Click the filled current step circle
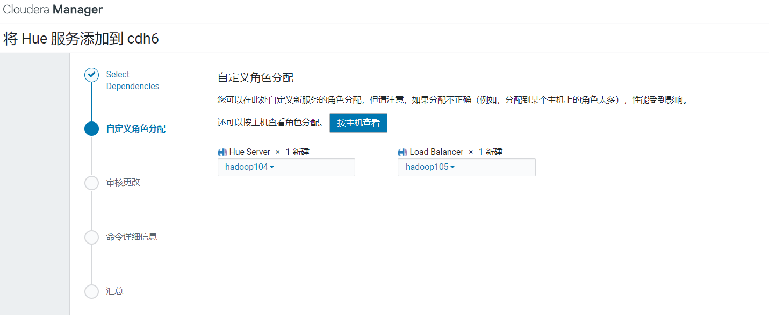This screenshot has width=769, height=315. coord(92,129)
